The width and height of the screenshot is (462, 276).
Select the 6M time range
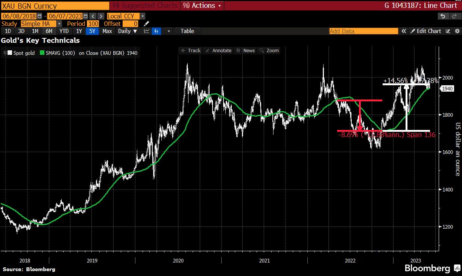pos(49,31)
